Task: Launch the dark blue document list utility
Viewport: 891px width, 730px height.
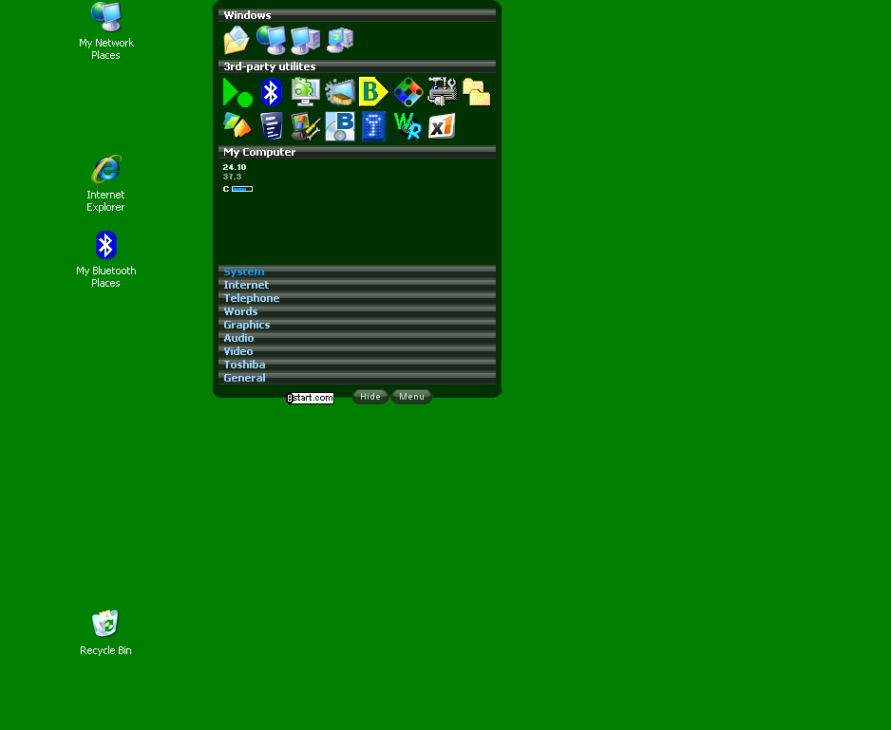Action: tap(272, 126)
